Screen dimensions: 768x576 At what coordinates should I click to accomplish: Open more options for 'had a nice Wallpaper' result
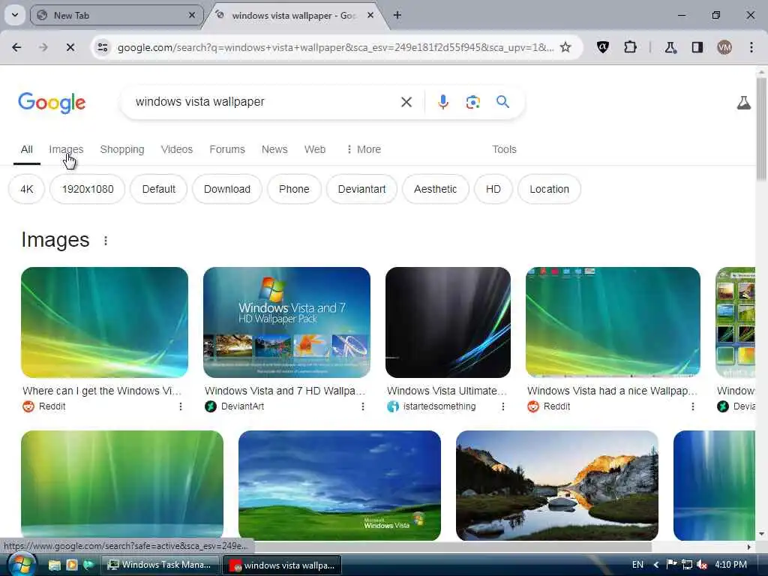(x=692, y=406)
